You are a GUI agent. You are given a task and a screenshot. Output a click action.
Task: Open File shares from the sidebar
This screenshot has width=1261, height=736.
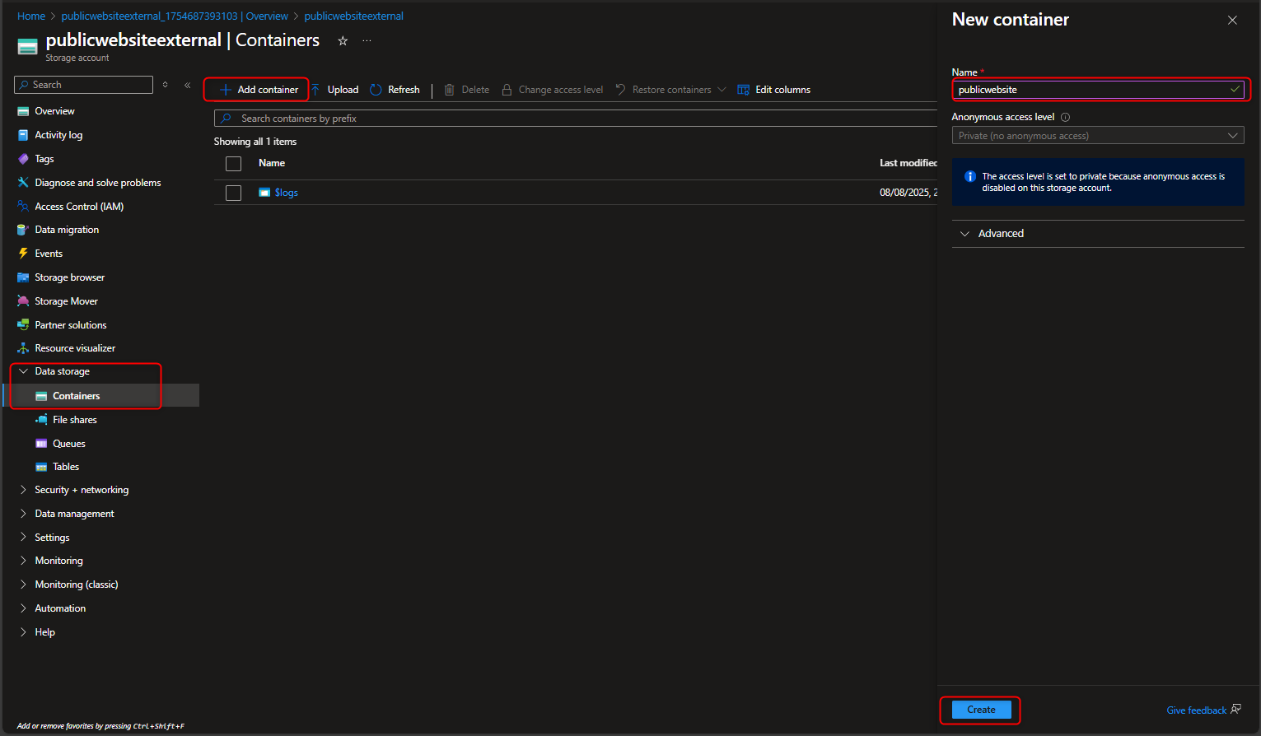click(73, 419)
